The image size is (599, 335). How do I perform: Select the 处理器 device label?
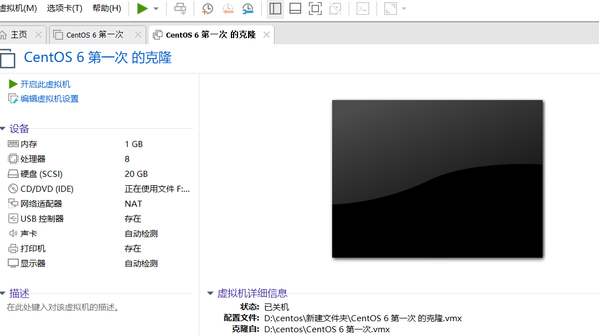[x=33, y=159]
